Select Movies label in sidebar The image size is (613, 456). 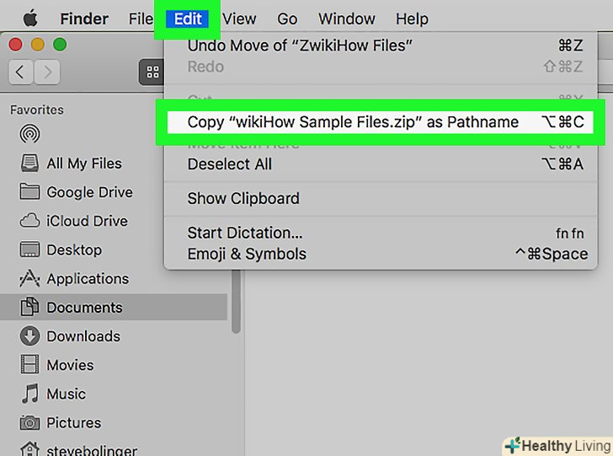point(70,365)
